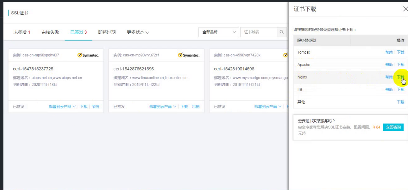Select the cert-1542819014698 title text

pos(234,69)
